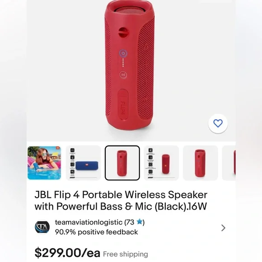Click the JBL Flip 4 listing title
This screenshot has width=262, height=262.
[x=121, y=201]
